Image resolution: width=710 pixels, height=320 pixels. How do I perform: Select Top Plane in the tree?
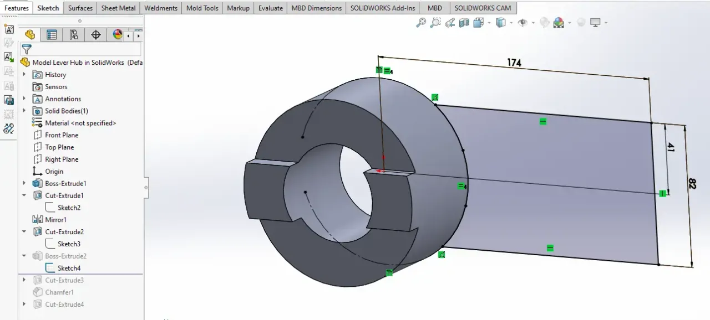[x=59, y=147]
